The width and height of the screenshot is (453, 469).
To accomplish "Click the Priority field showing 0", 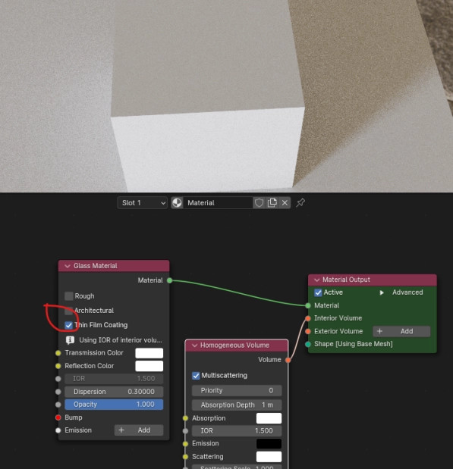I will coord(237,391).
